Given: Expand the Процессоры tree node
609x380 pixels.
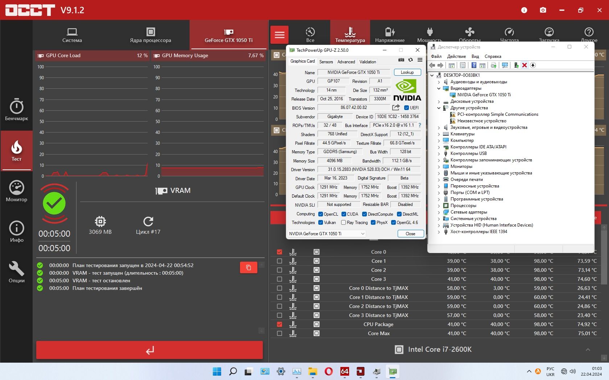Looking at the screenshot, I should coord(439,206).
